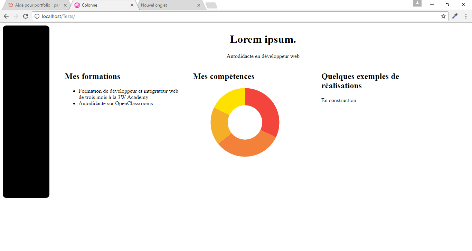Click the 'Autodidacte sur OpenClassrooms' list item
The width and height of the screenshot is (472, 251).
pos(115,103)
